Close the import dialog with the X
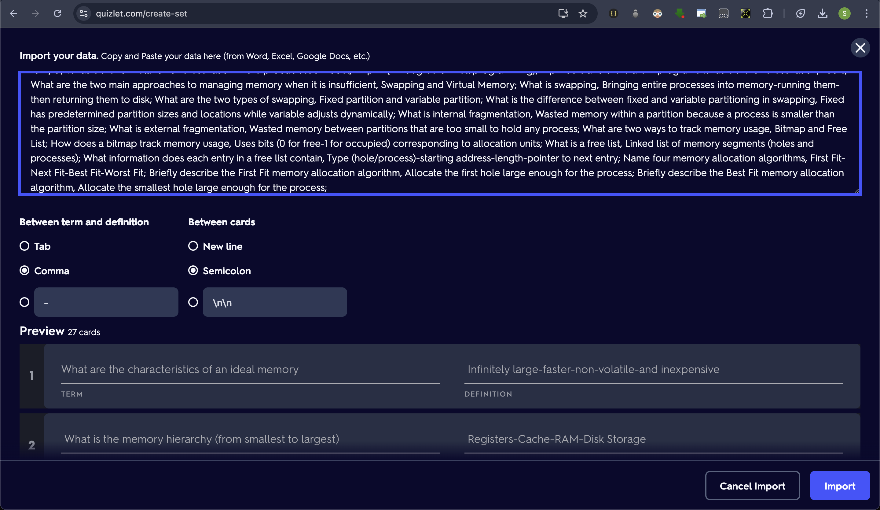Image resolution: width=880 pixels, height=510 pixels. click(860, 48)
